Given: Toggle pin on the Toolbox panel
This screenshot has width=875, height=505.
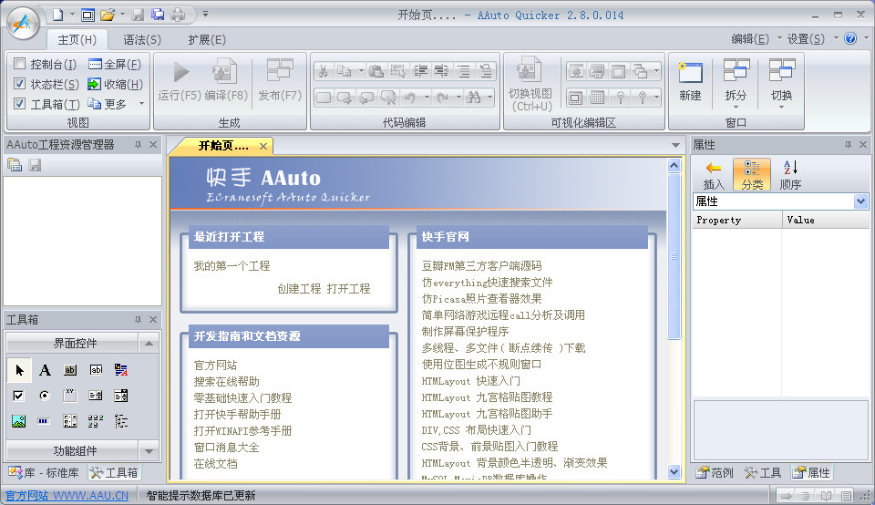Looking at the screenshot, I should coord(138,320).
